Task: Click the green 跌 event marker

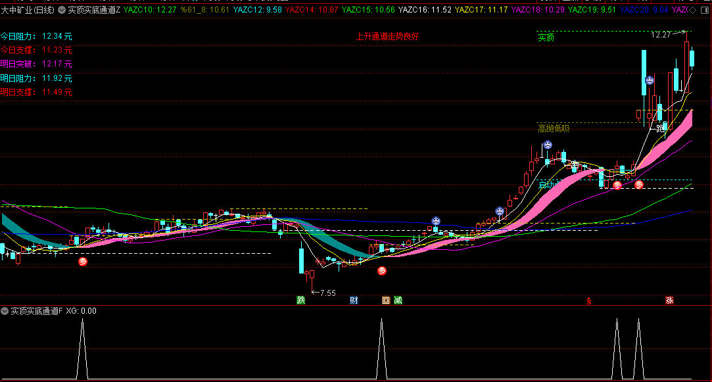Action: [300, 300]
